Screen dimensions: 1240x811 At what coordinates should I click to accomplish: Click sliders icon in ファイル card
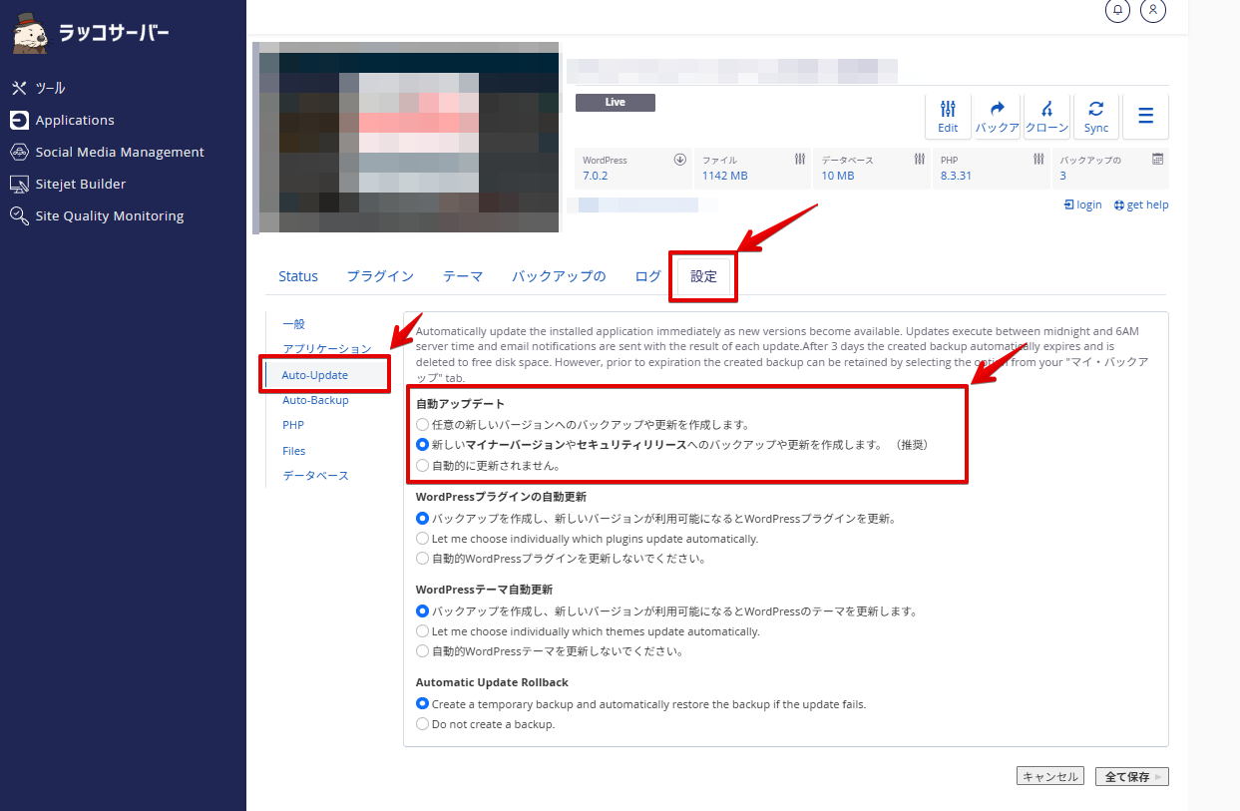(800, 160)
